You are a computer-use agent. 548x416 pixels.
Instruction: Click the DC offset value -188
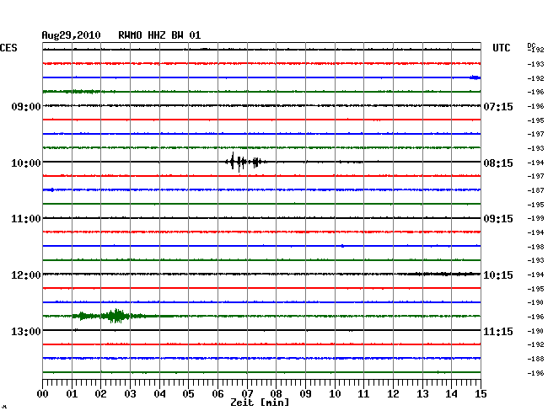click(x=535, y=359)
